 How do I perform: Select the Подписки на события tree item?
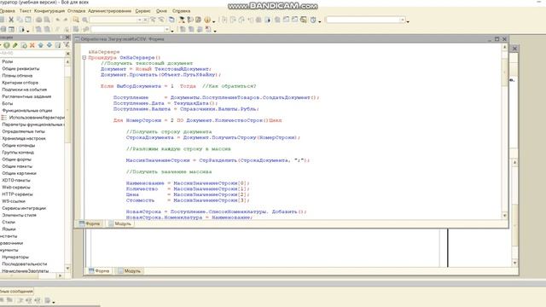(x=25, y=90)
